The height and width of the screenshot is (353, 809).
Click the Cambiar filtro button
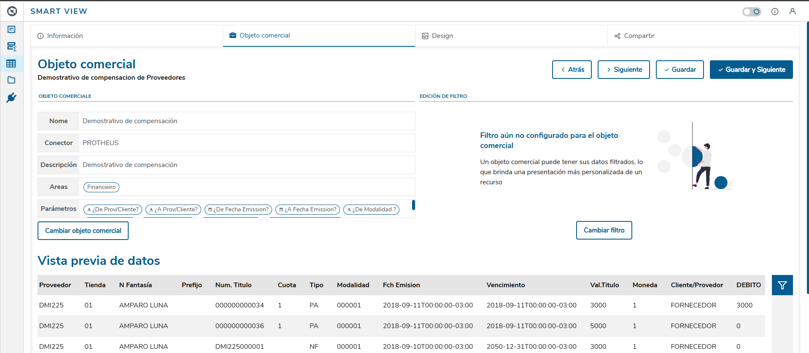point(604,230)
